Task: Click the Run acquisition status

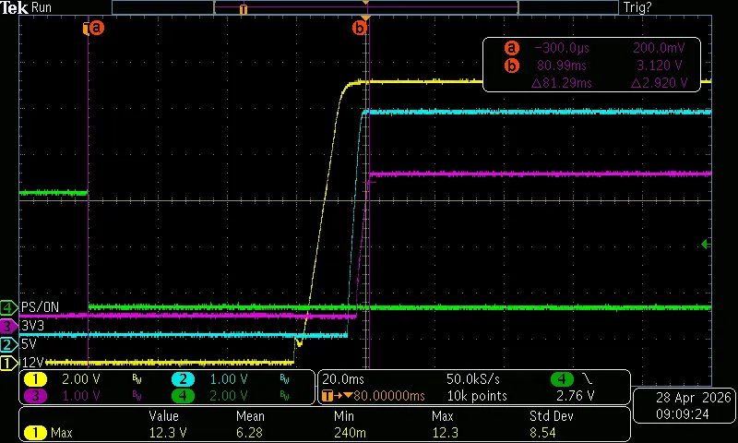Action: click(42, 7)
